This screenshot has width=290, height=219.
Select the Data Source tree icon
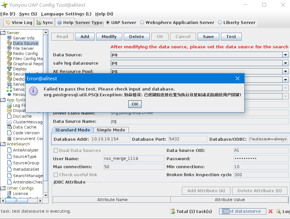(9, 43)
